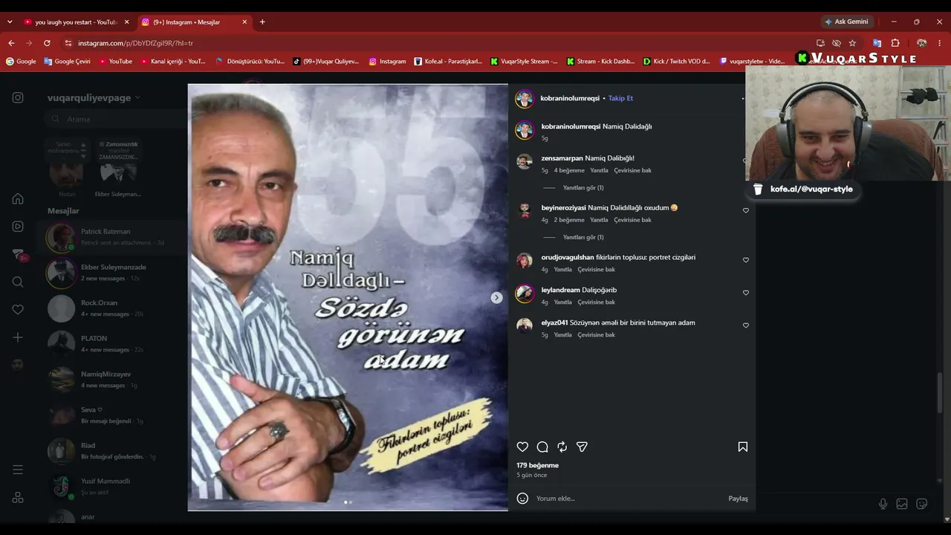
Task: Open the Meta apps grid icon
Action: click(18, 498)
